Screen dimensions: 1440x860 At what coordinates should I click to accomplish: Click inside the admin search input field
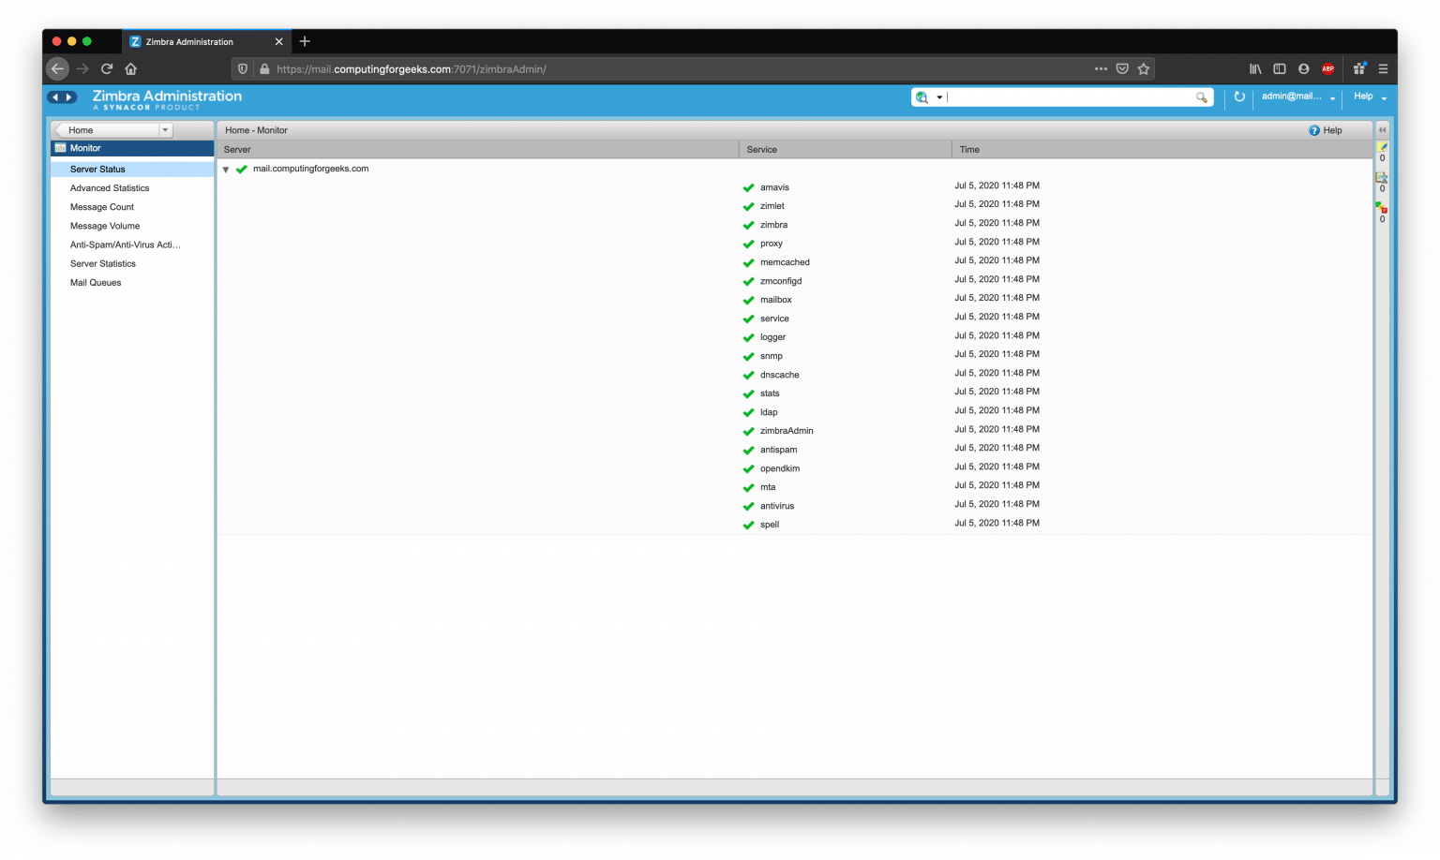[x=1050, y=96]
